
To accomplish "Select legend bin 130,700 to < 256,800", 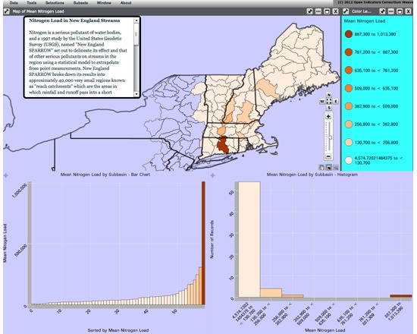I will (372, 143).
